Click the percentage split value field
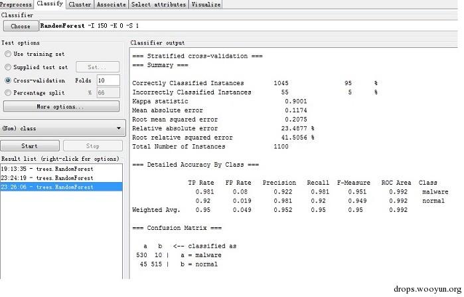Screen dimensions: 464x297 tap(108, 92)
